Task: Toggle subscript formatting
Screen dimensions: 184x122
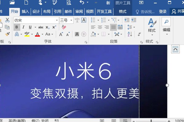Action: pyautogui.click(x=48, y=27)
